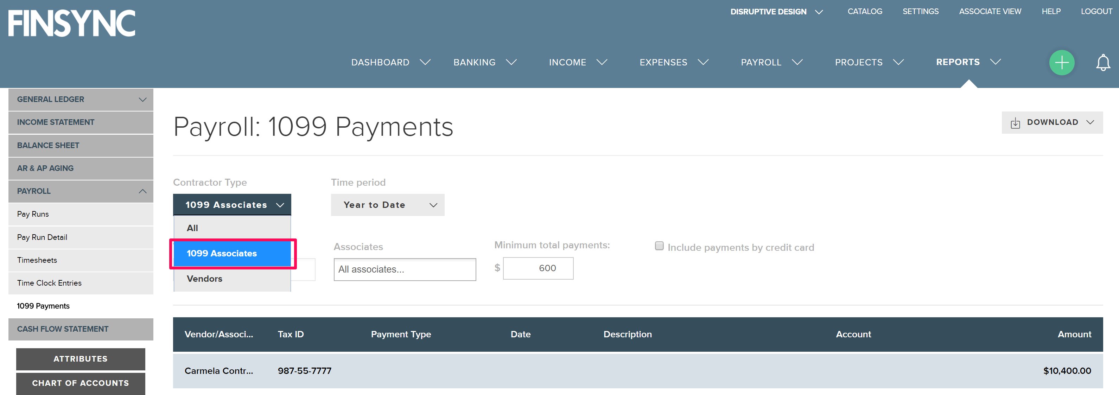Sort by Date column header
1119x395 pixels.
point(520,334)
